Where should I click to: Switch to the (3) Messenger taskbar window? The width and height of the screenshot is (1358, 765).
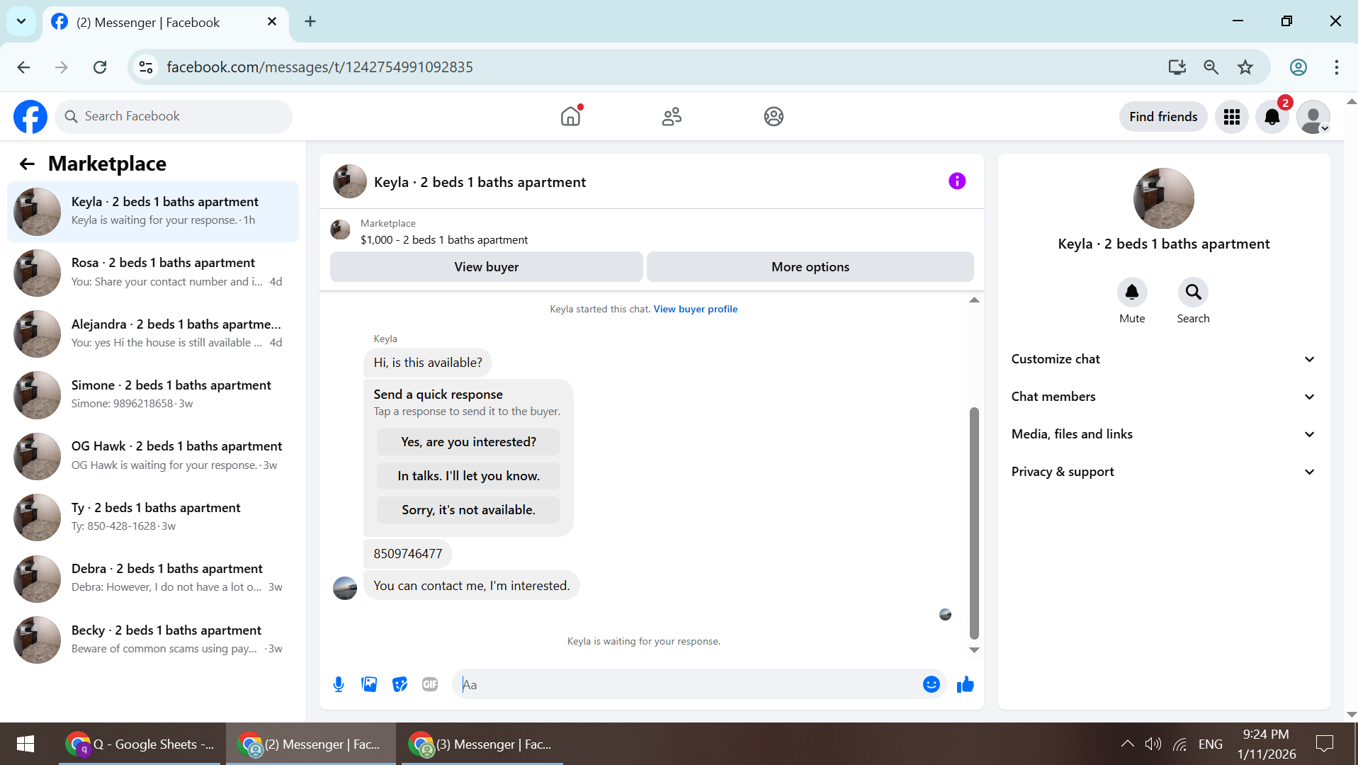click(x=482, y=744)
